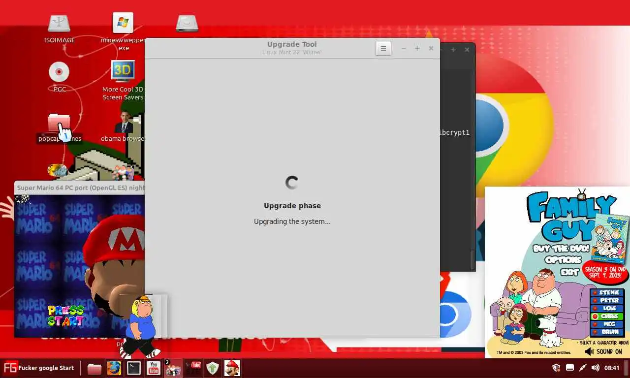
Task: Open the Upgrade Tool hamburger menu
Action: click(x=383, y=48)
